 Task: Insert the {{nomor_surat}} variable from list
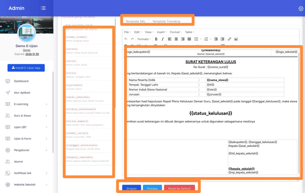pos(77,133)
